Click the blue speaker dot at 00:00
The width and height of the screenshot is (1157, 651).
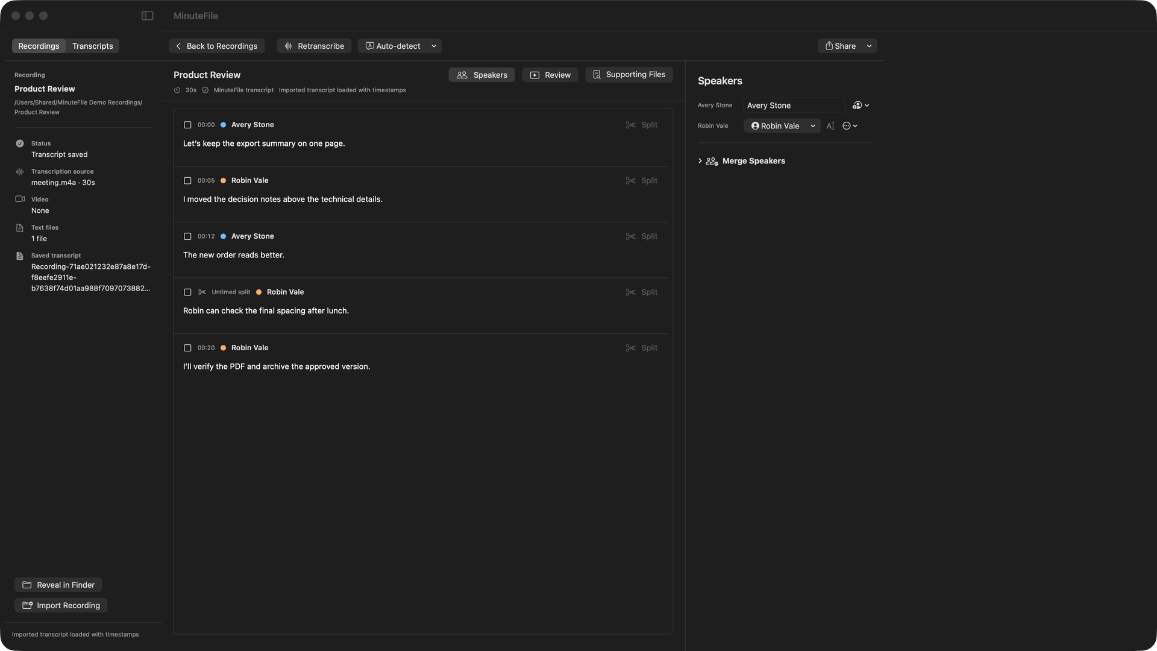223,125
